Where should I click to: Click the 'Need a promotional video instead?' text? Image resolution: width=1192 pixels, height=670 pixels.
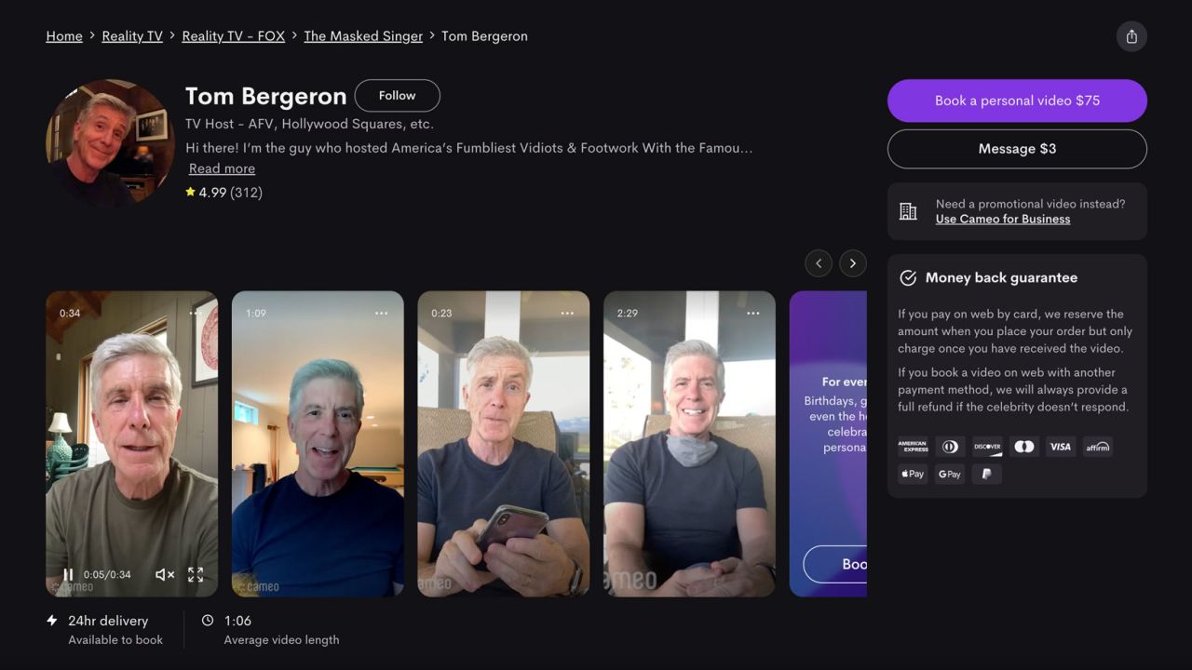click(x=1030, y=204)
